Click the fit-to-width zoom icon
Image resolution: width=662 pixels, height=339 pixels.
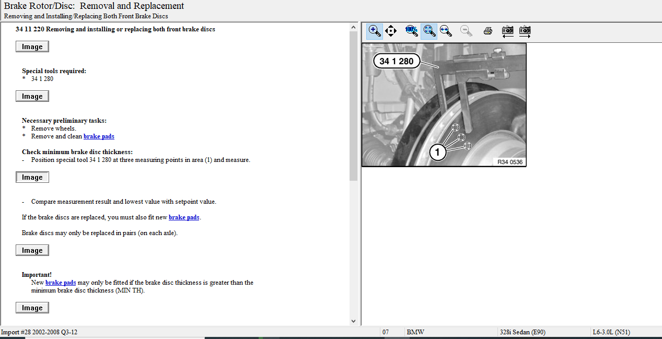[446, 31]
